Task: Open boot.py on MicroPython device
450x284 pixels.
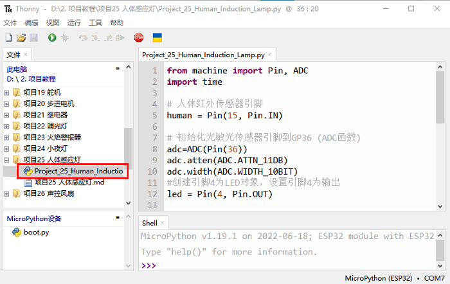Action: tap(36, 232)
